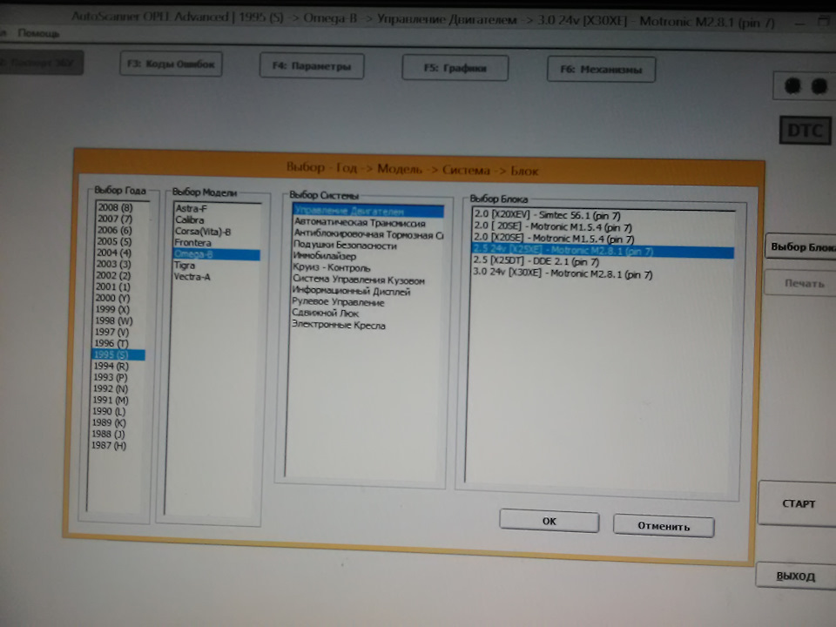836x627 pixels.
Task: Select Подушки Безопасности system
Action: [345, 246]
